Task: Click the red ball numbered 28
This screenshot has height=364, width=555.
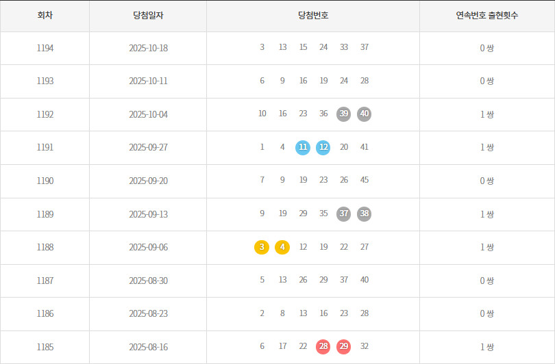Action: (323, 347)
